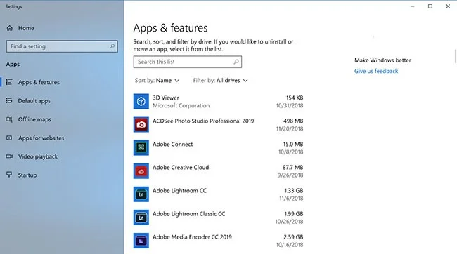Viewport: 457px width, 254px height.
Task: Focus the Find a setting box
Action: point(62,46)
